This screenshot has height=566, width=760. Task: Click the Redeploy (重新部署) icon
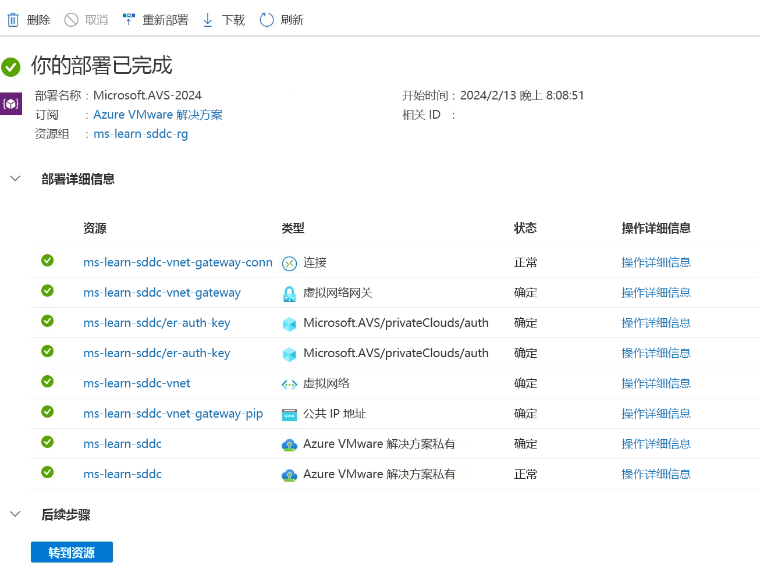pos(129,20)
